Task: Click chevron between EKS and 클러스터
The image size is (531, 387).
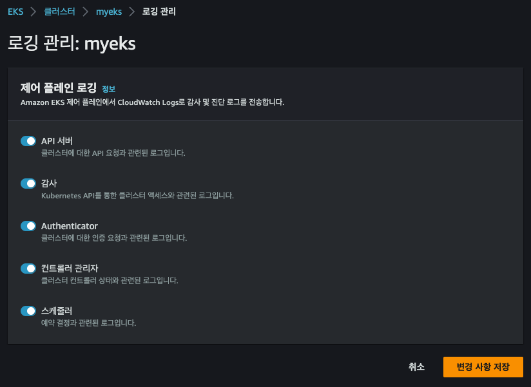Action: [34, 12]
